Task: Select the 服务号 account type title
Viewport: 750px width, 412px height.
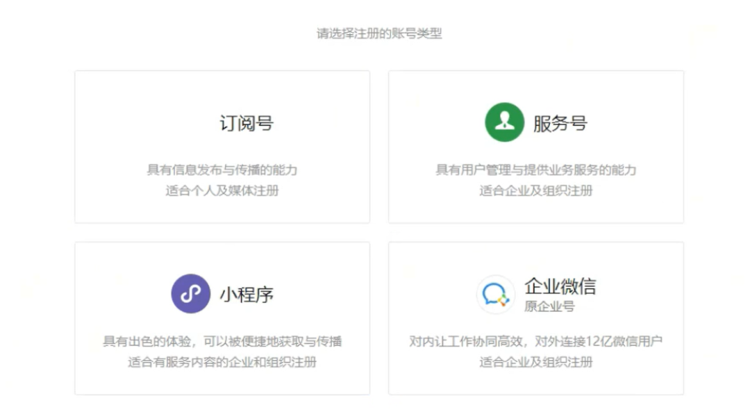Action: 560,124
